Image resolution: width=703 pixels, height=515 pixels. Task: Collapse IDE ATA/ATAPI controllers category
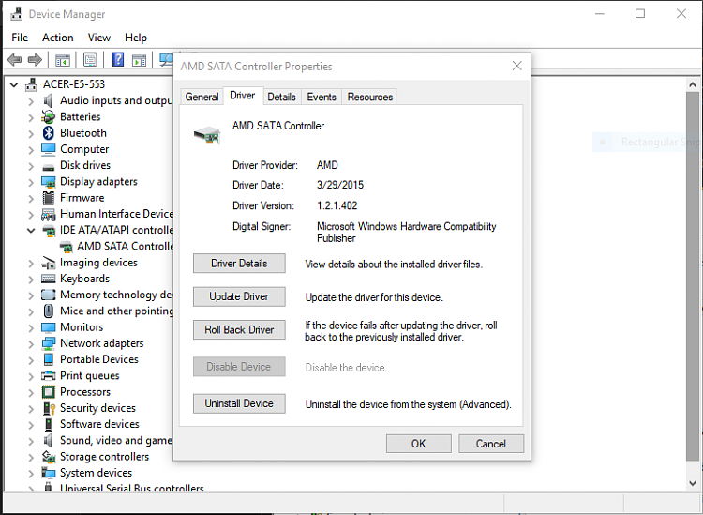(31, 230)
